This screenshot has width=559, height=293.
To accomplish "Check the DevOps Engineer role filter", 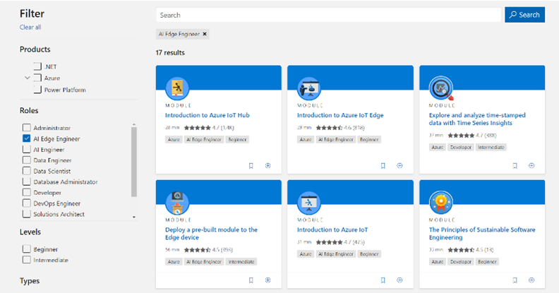I will tap(26, 203).
